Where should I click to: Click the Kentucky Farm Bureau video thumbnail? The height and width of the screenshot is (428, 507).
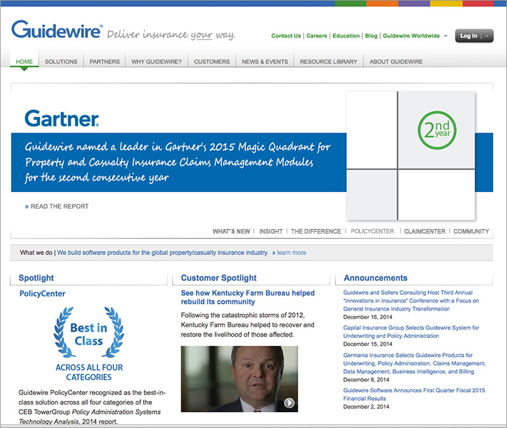[x=240, y=379]
